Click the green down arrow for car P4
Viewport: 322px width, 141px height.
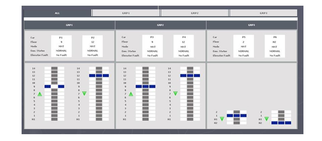coord(175,94)
